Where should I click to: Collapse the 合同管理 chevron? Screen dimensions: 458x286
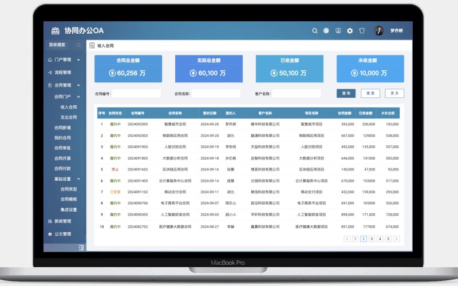pyautogui.click(x=78, y=85)
